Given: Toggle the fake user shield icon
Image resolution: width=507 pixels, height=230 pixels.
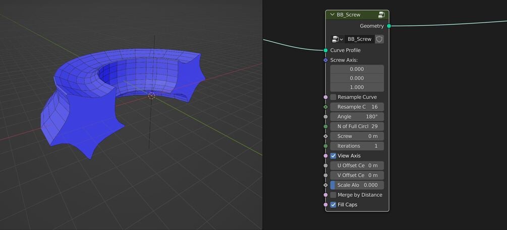Looking at the screenshot, I should [379, 39].
